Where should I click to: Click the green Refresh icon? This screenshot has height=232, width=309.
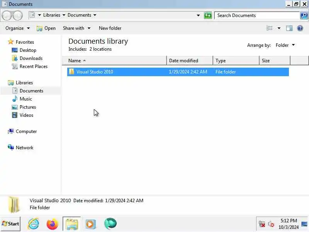pos(208,15)
